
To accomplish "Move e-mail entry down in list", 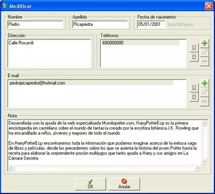I will coord(194,97).
